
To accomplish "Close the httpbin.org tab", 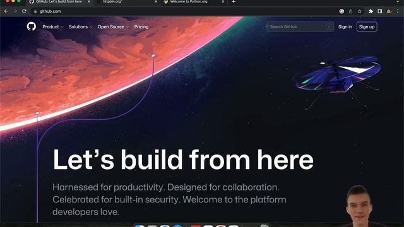I will (x=156, y=1).
